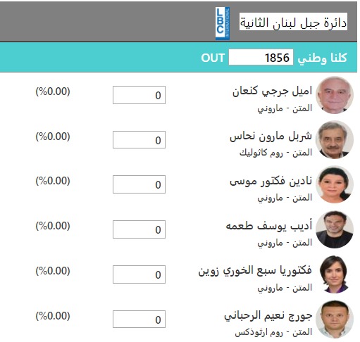Click the district title دائرة جبل لبنان الثانية
360x342 pixels.
point(293,22)
